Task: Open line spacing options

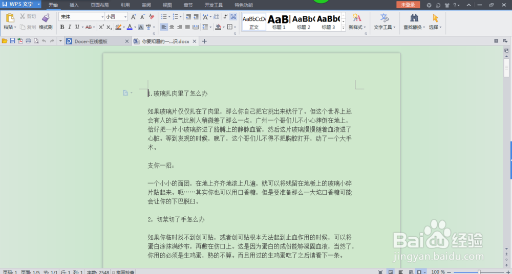Action: [x=205, y=27]
